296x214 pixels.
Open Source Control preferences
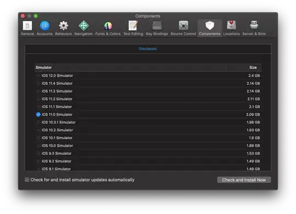tap(183, 28)
